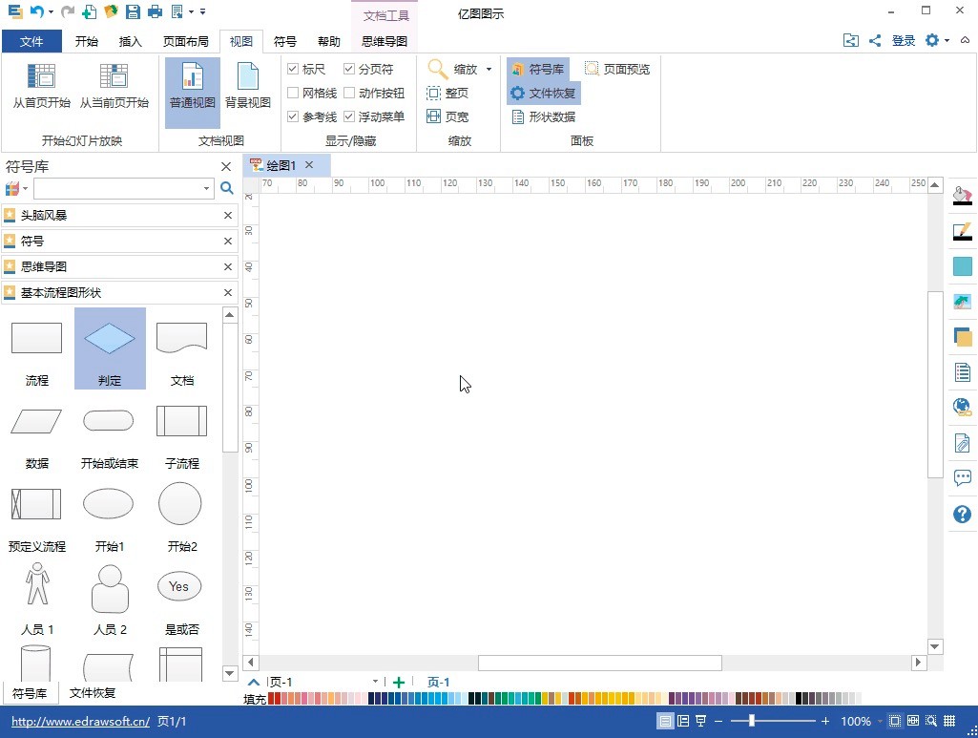The image size is (978, 738).
Task: Enable the 网格线 checkbox
Action: pos(294,94)
